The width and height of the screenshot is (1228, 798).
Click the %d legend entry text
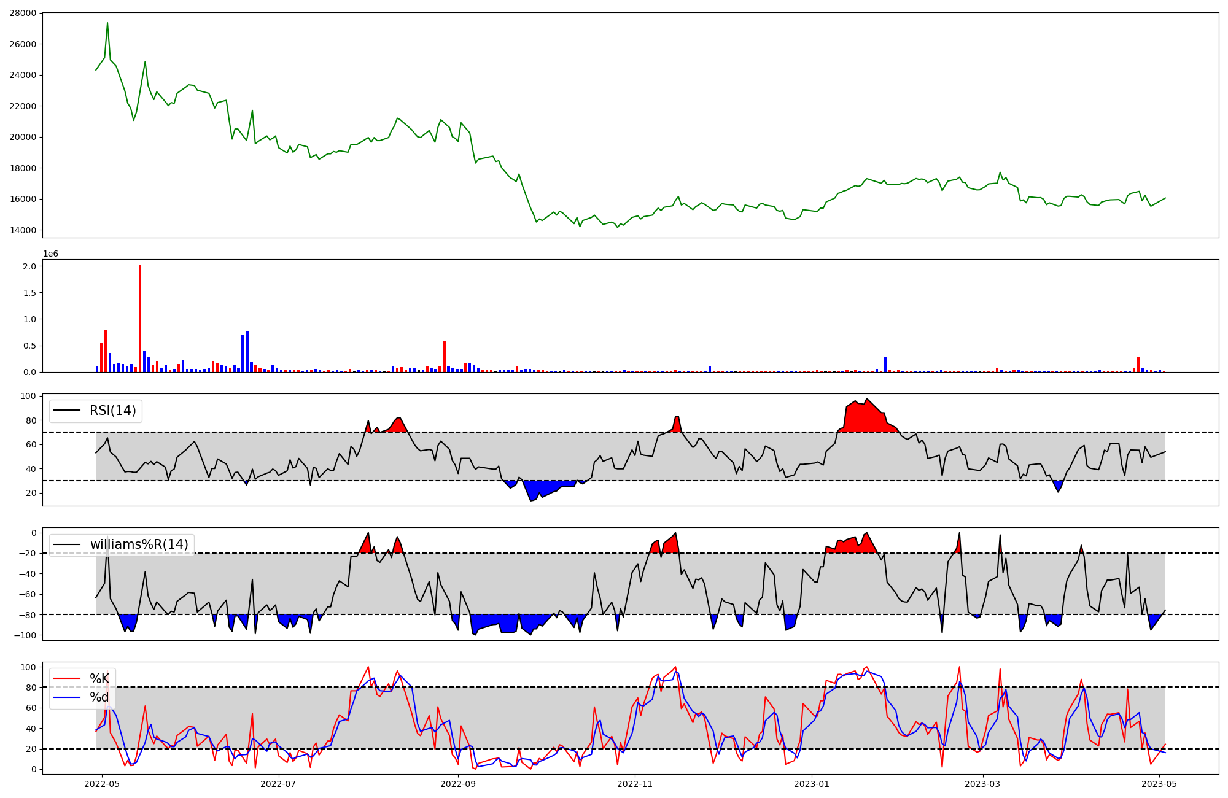coord(99,697)
